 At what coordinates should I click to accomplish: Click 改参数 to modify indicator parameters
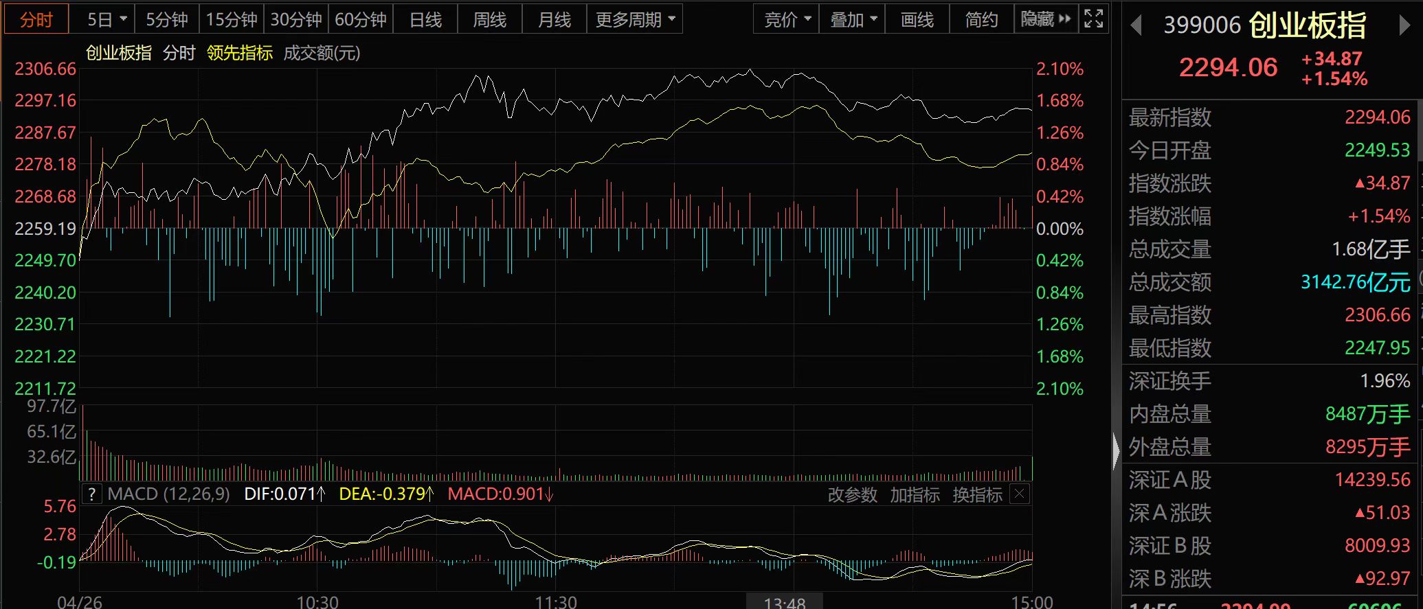[852, 494]
